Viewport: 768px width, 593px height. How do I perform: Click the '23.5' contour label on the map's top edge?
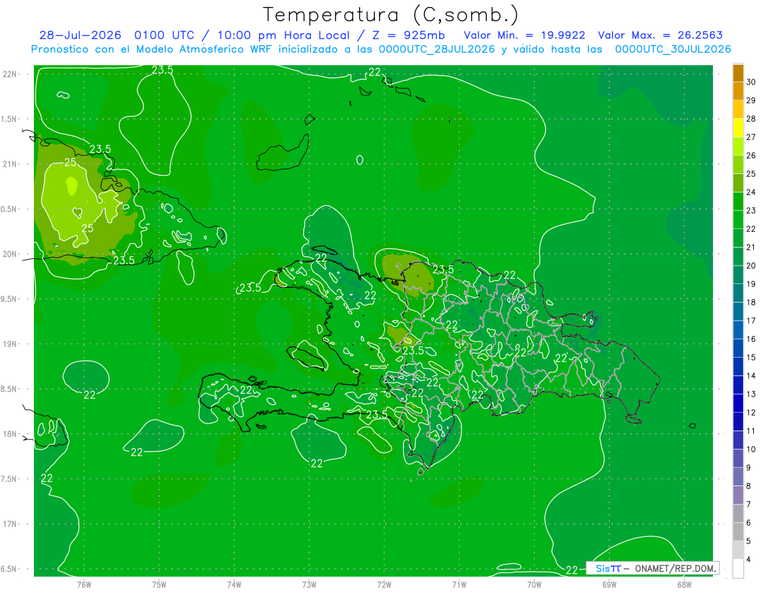pos(163,70)
